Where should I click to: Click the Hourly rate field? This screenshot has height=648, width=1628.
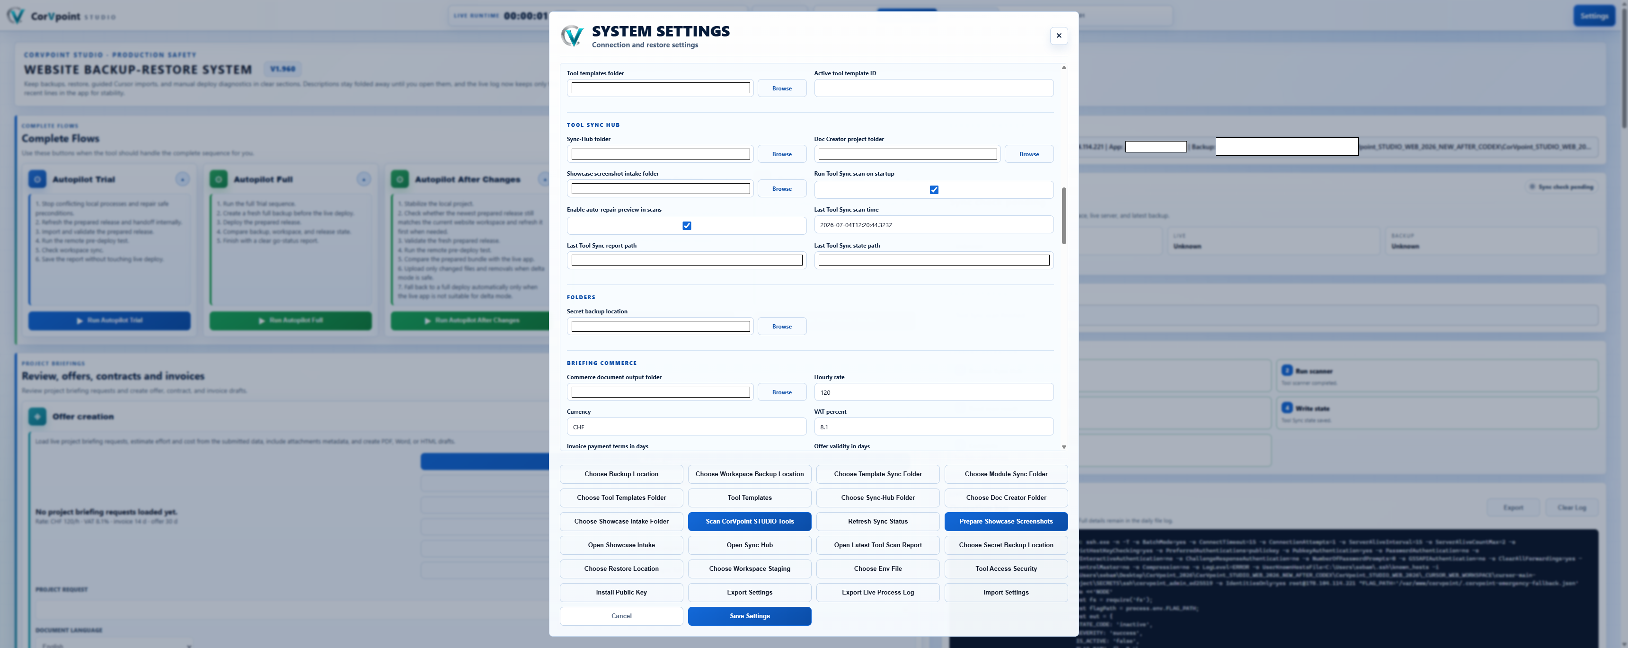point(933,392)
